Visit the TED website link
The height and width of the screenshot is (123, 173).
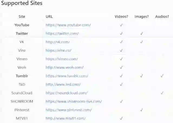(63, 84)
